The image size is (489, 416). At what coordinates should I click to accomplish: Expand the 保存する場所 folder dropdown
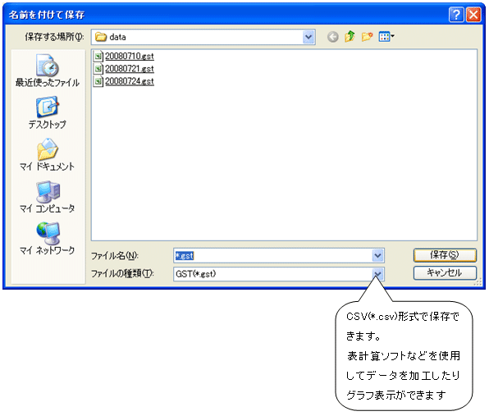(308, 37)
